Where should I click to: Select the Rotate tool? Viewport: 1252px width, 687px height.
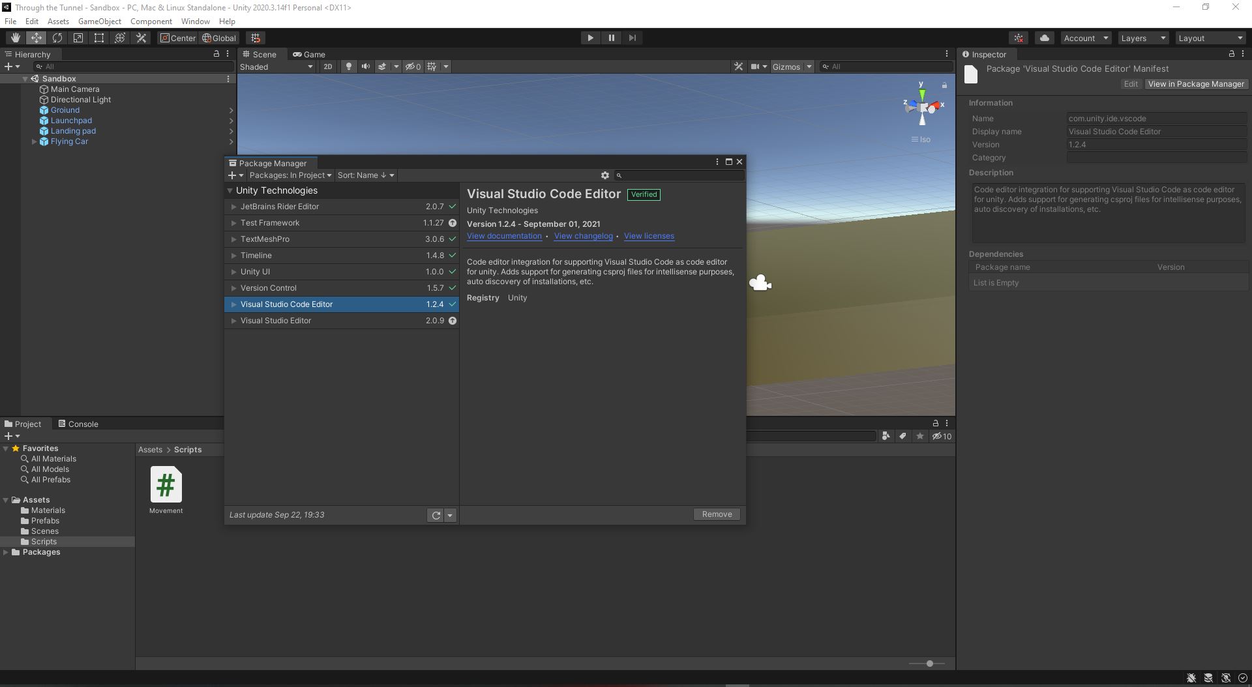click(57, 38)
